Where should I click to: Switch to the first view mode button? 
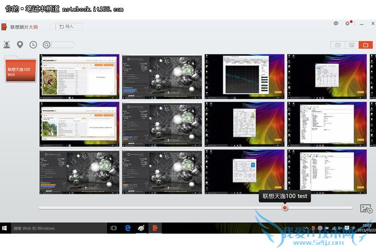point(338,45)
